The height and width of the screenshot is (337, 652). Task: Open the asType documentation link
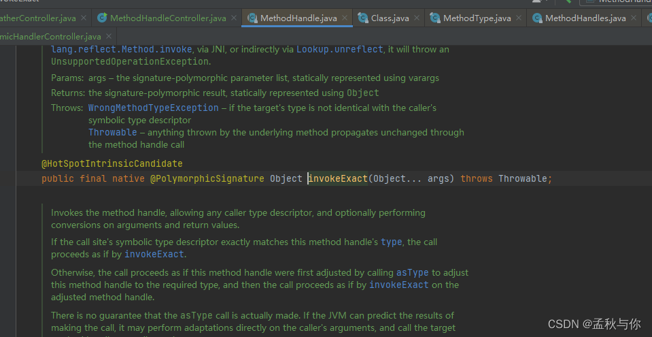412,272
